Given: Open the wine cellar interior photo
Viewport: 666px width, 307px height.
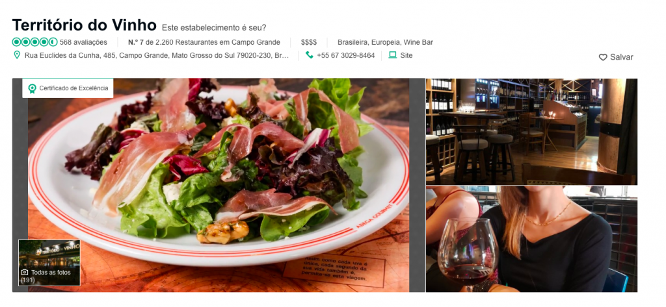Looking at the screenshot, I should point(531,132).
